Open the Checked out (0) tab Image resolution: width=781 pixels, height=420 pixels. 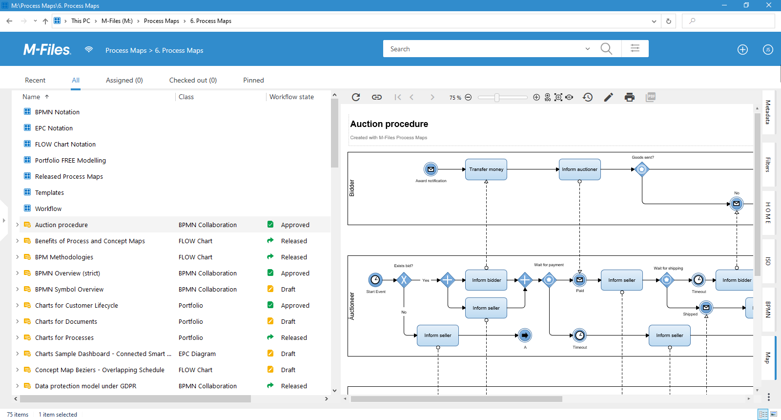[x=193, y=80]
